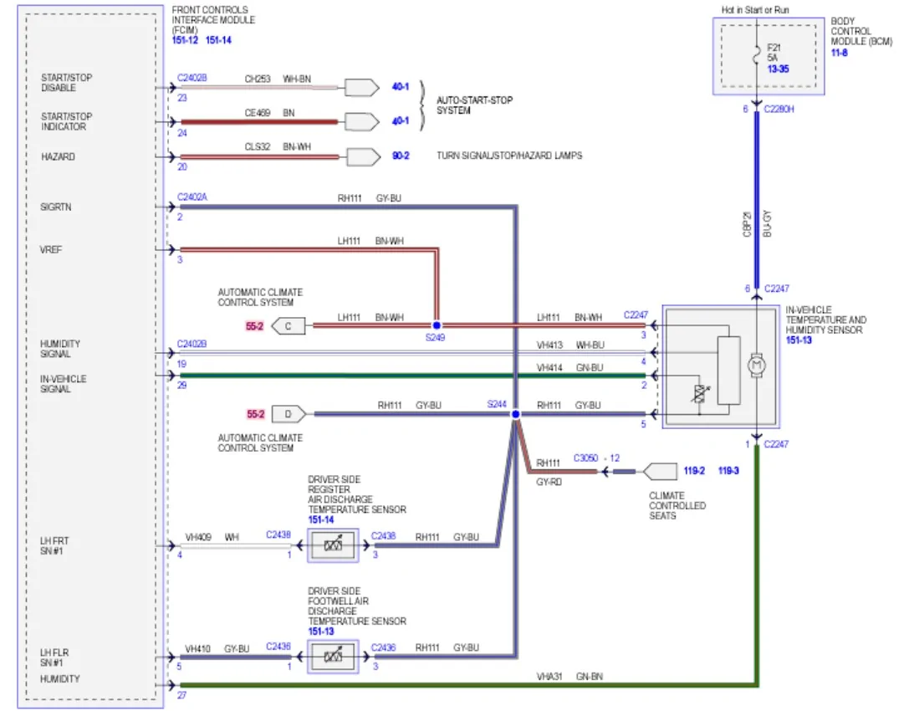The height and width of the screenshot is (711, 909).
Task: Click the C2402A connector label
Action: click(192, 197)
